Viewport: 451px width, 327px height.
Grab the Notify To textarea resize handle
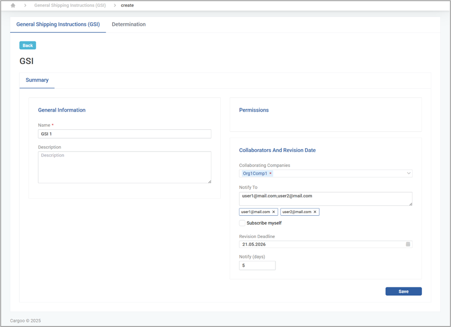[411, 204]
